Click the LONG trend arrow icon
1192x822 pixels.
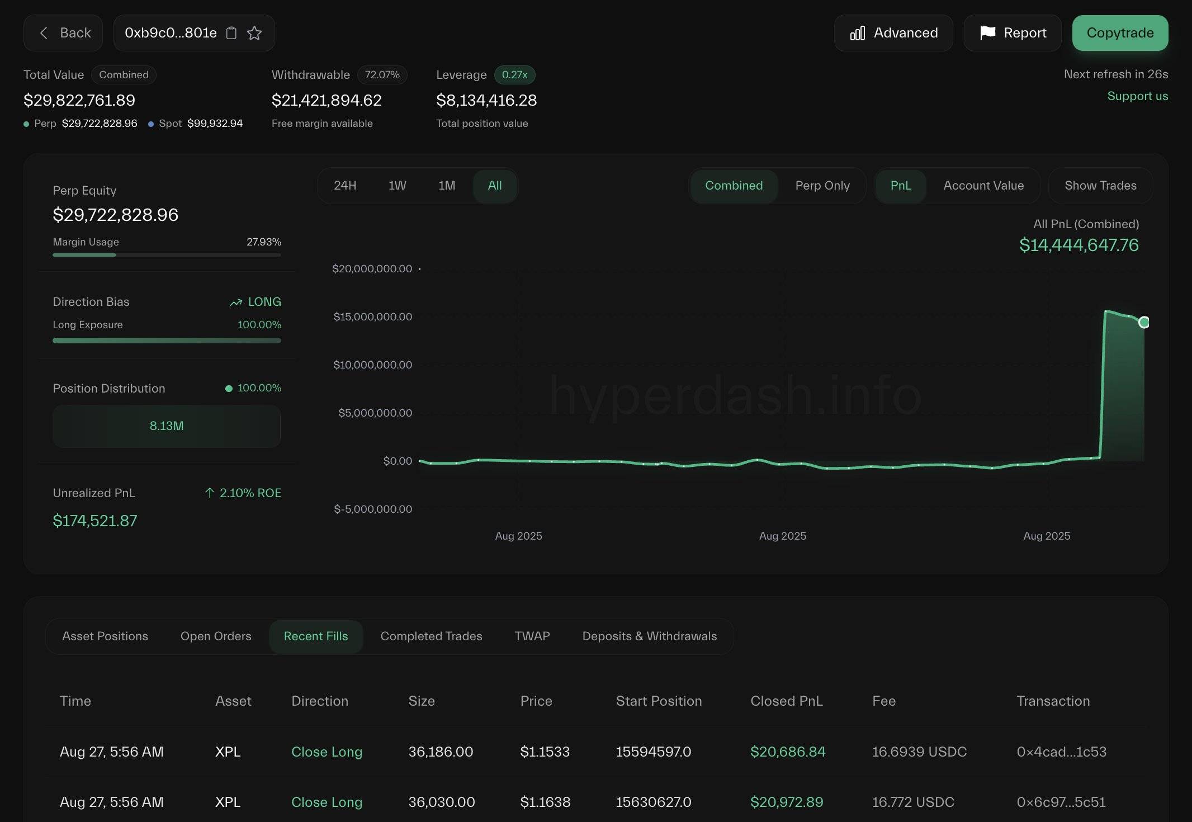point(236,302)
